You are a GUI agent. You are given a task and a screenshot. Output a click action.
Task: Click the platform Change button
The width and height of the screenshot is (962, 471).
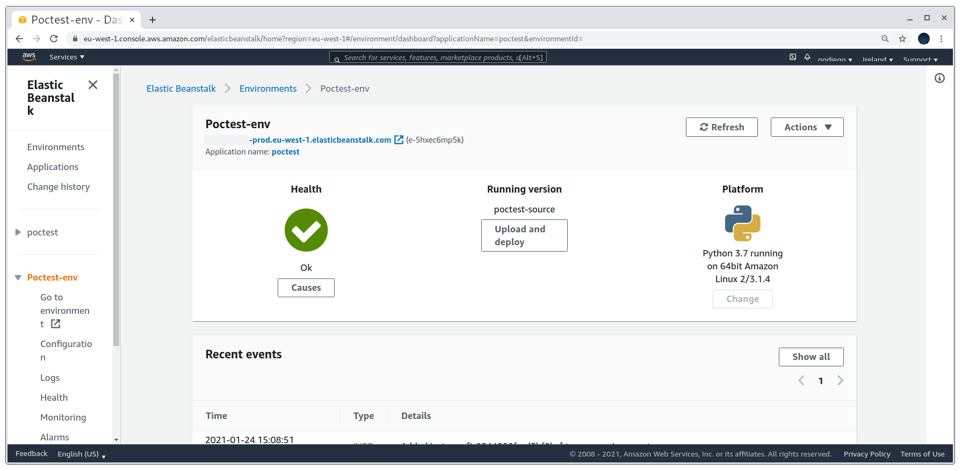[743, 299]
